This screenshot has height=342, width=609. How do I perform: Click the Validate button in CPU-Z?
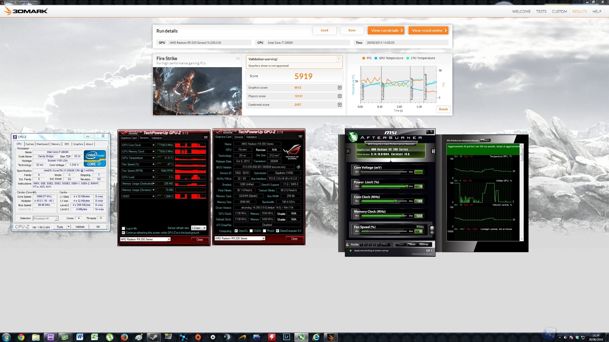point(80,227)
